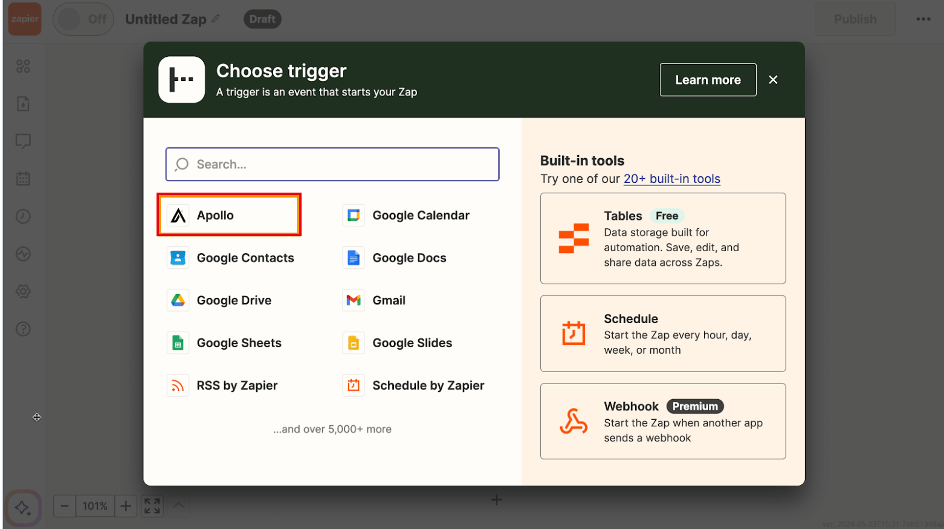Choose the Google Slides icon
Screen dimensions: 944x529
(x=354, y=343)
